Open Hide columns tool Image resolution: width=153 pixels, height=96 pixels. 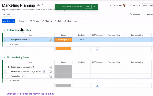[x=68, y=21]
